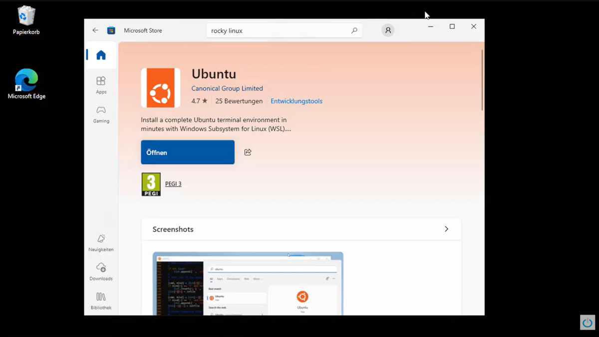The width and height of the screenshot is (599, 337).
Task: Click the Microsoft Store logo icon
Action: (x=111, y=30)
